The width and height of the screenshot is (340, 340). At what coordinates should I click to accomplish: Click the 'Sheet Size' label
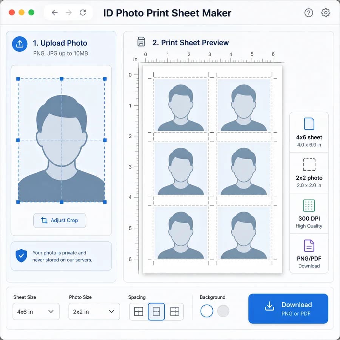point(25,297)
